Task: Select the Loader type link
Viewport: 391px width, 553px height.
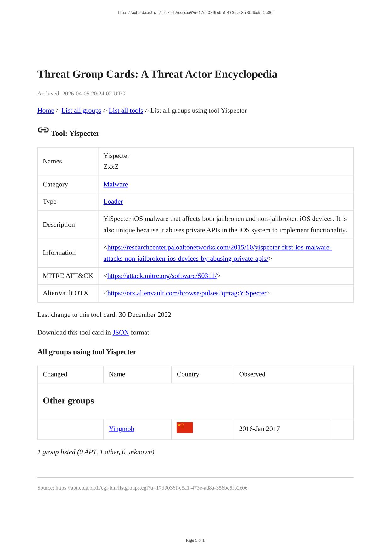Action: 113,202
